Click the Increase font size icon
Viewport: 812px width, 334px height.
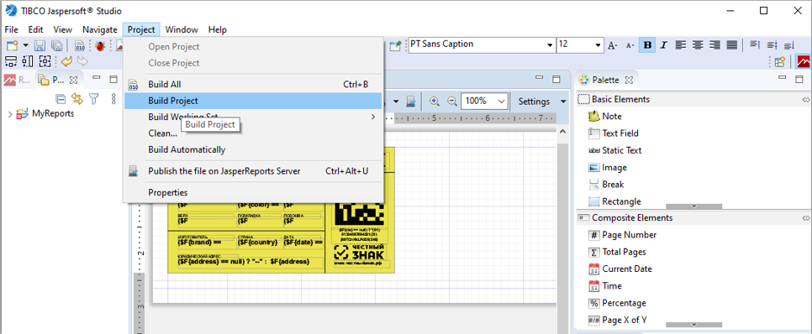613,45
